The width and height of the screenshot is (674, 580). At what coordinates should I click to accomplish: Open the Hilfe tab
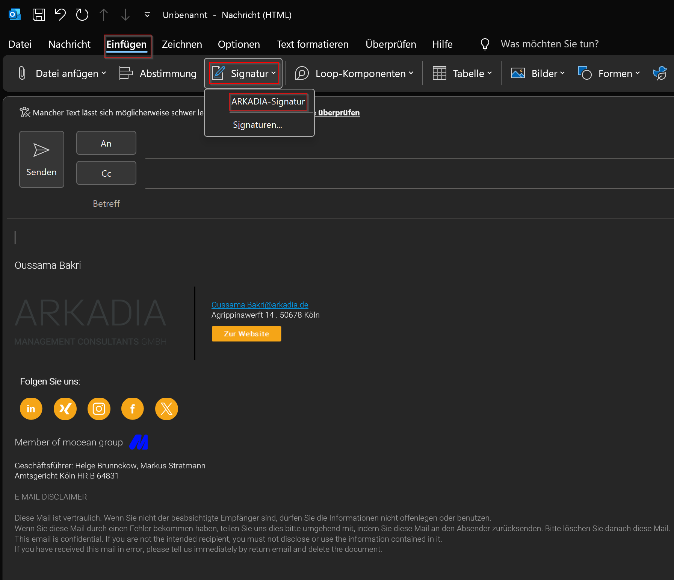coord(442,44)
